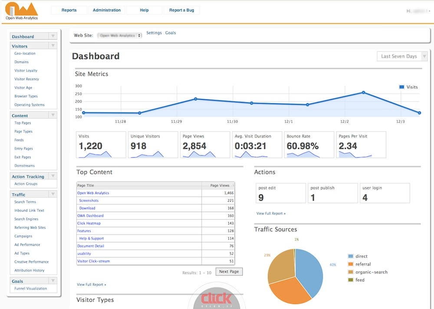Open the Web Site selector dropdown
This screenshot has height=309, width=434.
[120, 36]
